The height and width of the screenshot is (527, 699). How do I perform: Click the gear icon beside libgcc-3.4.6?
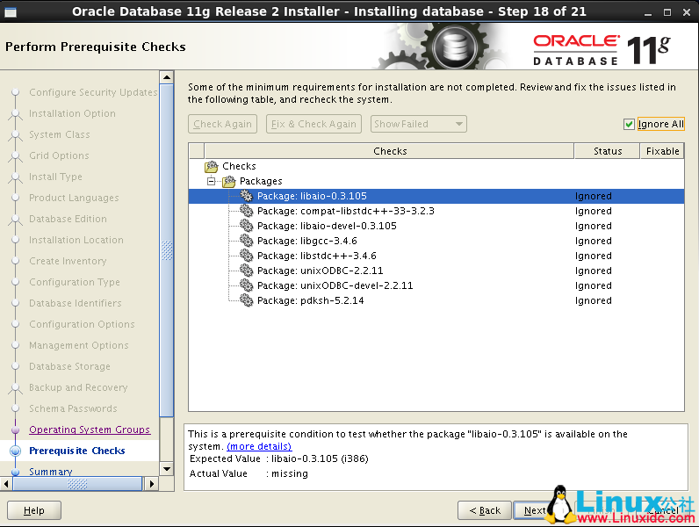[246, 241]
